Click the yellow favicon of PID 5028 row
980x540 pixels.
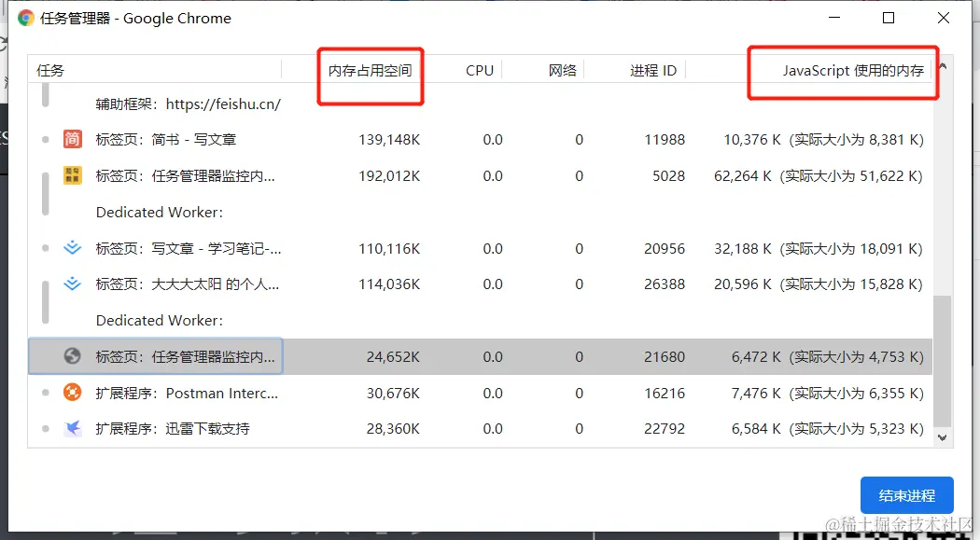[x=73, y=175]
